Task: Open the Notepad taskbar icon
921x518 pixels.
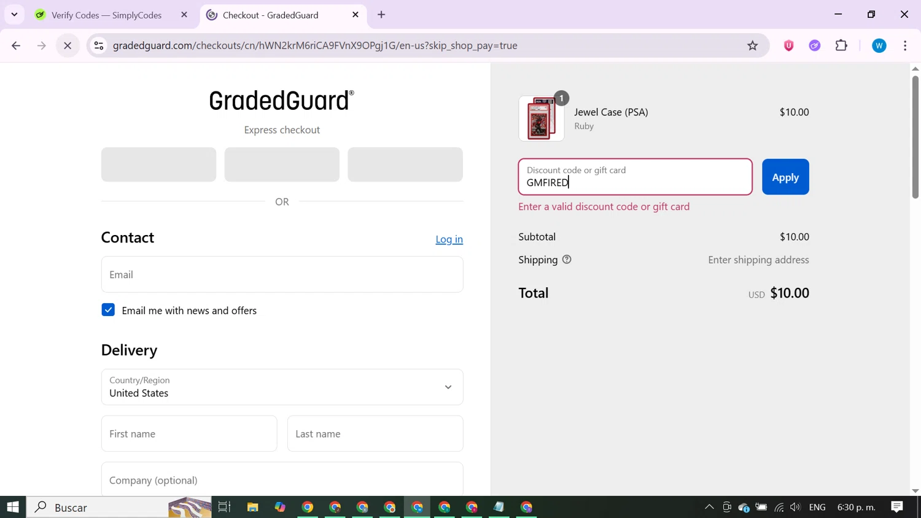Action: [499, 507]
